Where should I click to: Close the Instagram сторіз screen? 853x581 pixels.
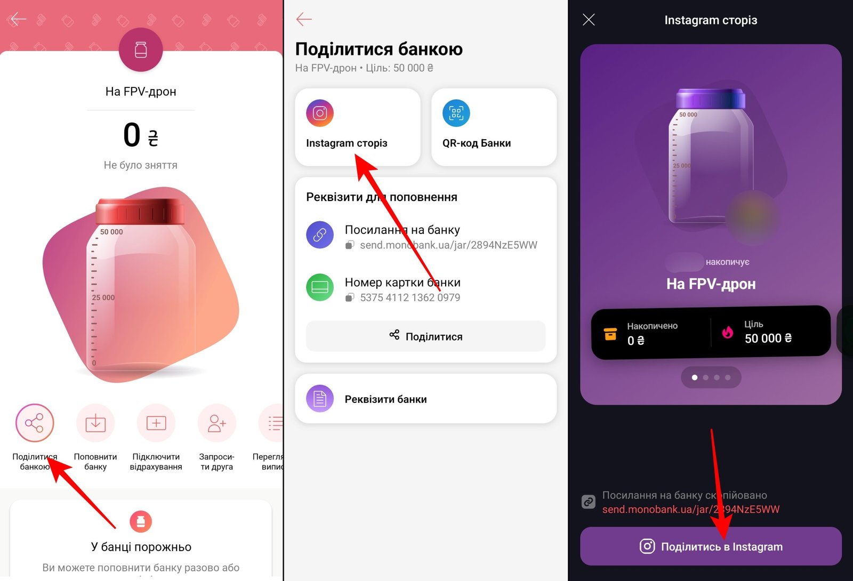589,20
